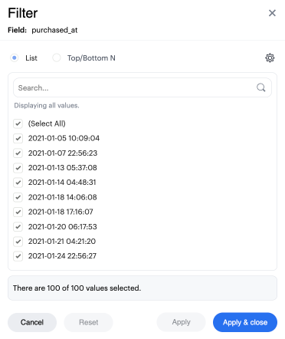Click the 'Displaying all values.' text
285x339 pixels.
click(47, 106)
